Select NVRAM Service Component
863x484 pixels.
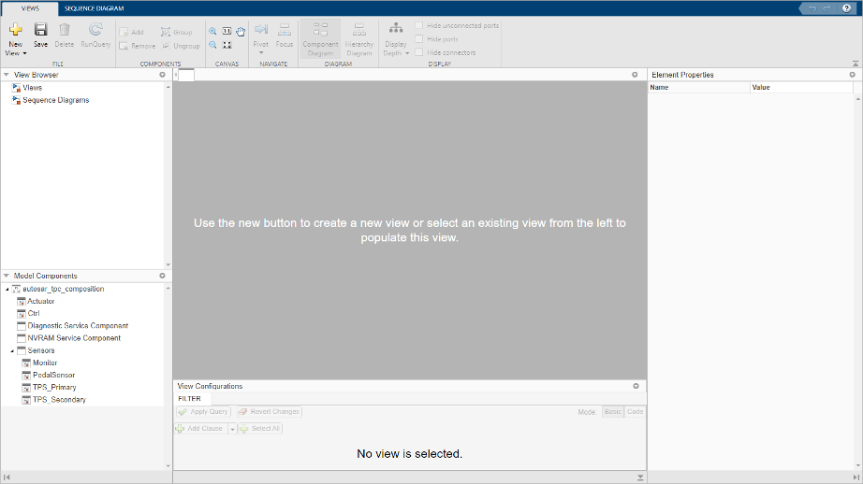click(x=74, y=338)
